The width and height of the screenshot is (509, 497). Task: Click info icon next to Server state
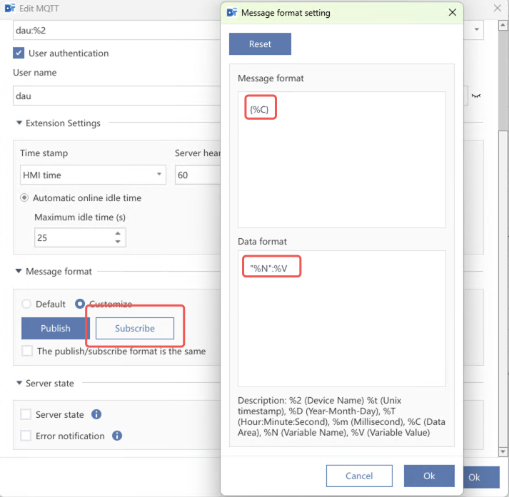coord(96,414)
